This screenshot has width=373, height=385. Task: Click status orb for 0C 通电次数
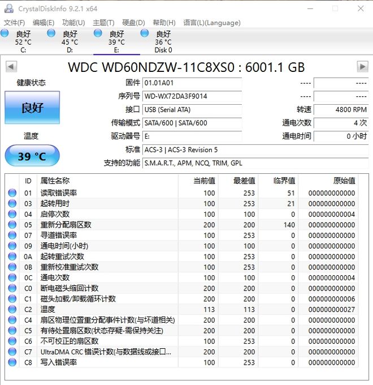pyautogui.click(x=12, y=277)
